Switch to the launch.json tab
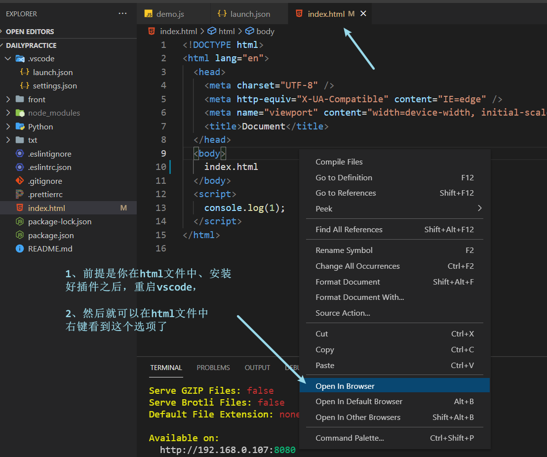The width and height of the screenshot is (547, 457). [x=250, y=14]
